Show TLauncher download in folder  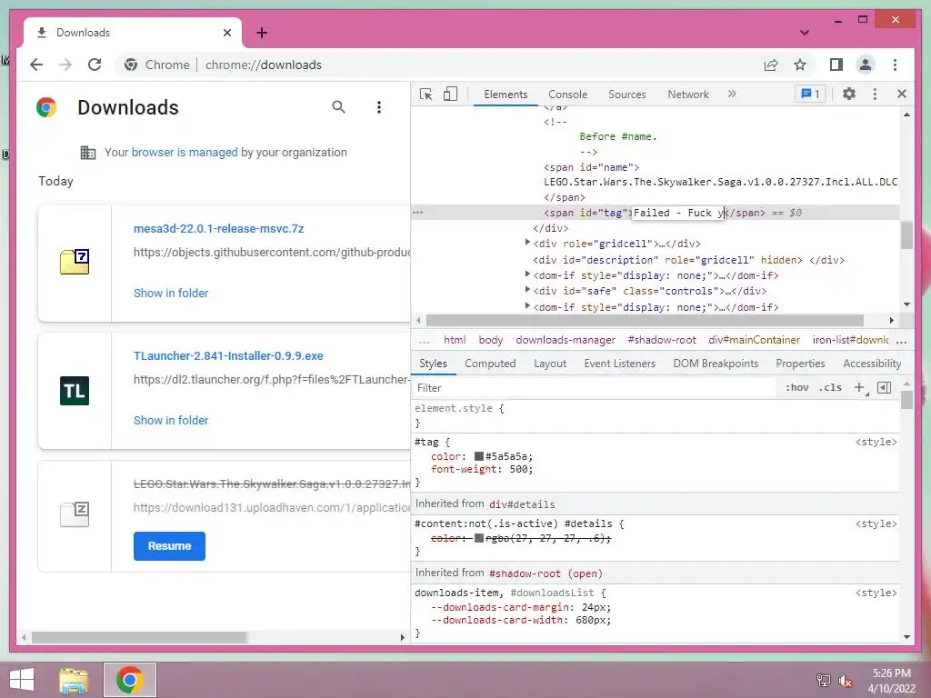pos(171,420)
